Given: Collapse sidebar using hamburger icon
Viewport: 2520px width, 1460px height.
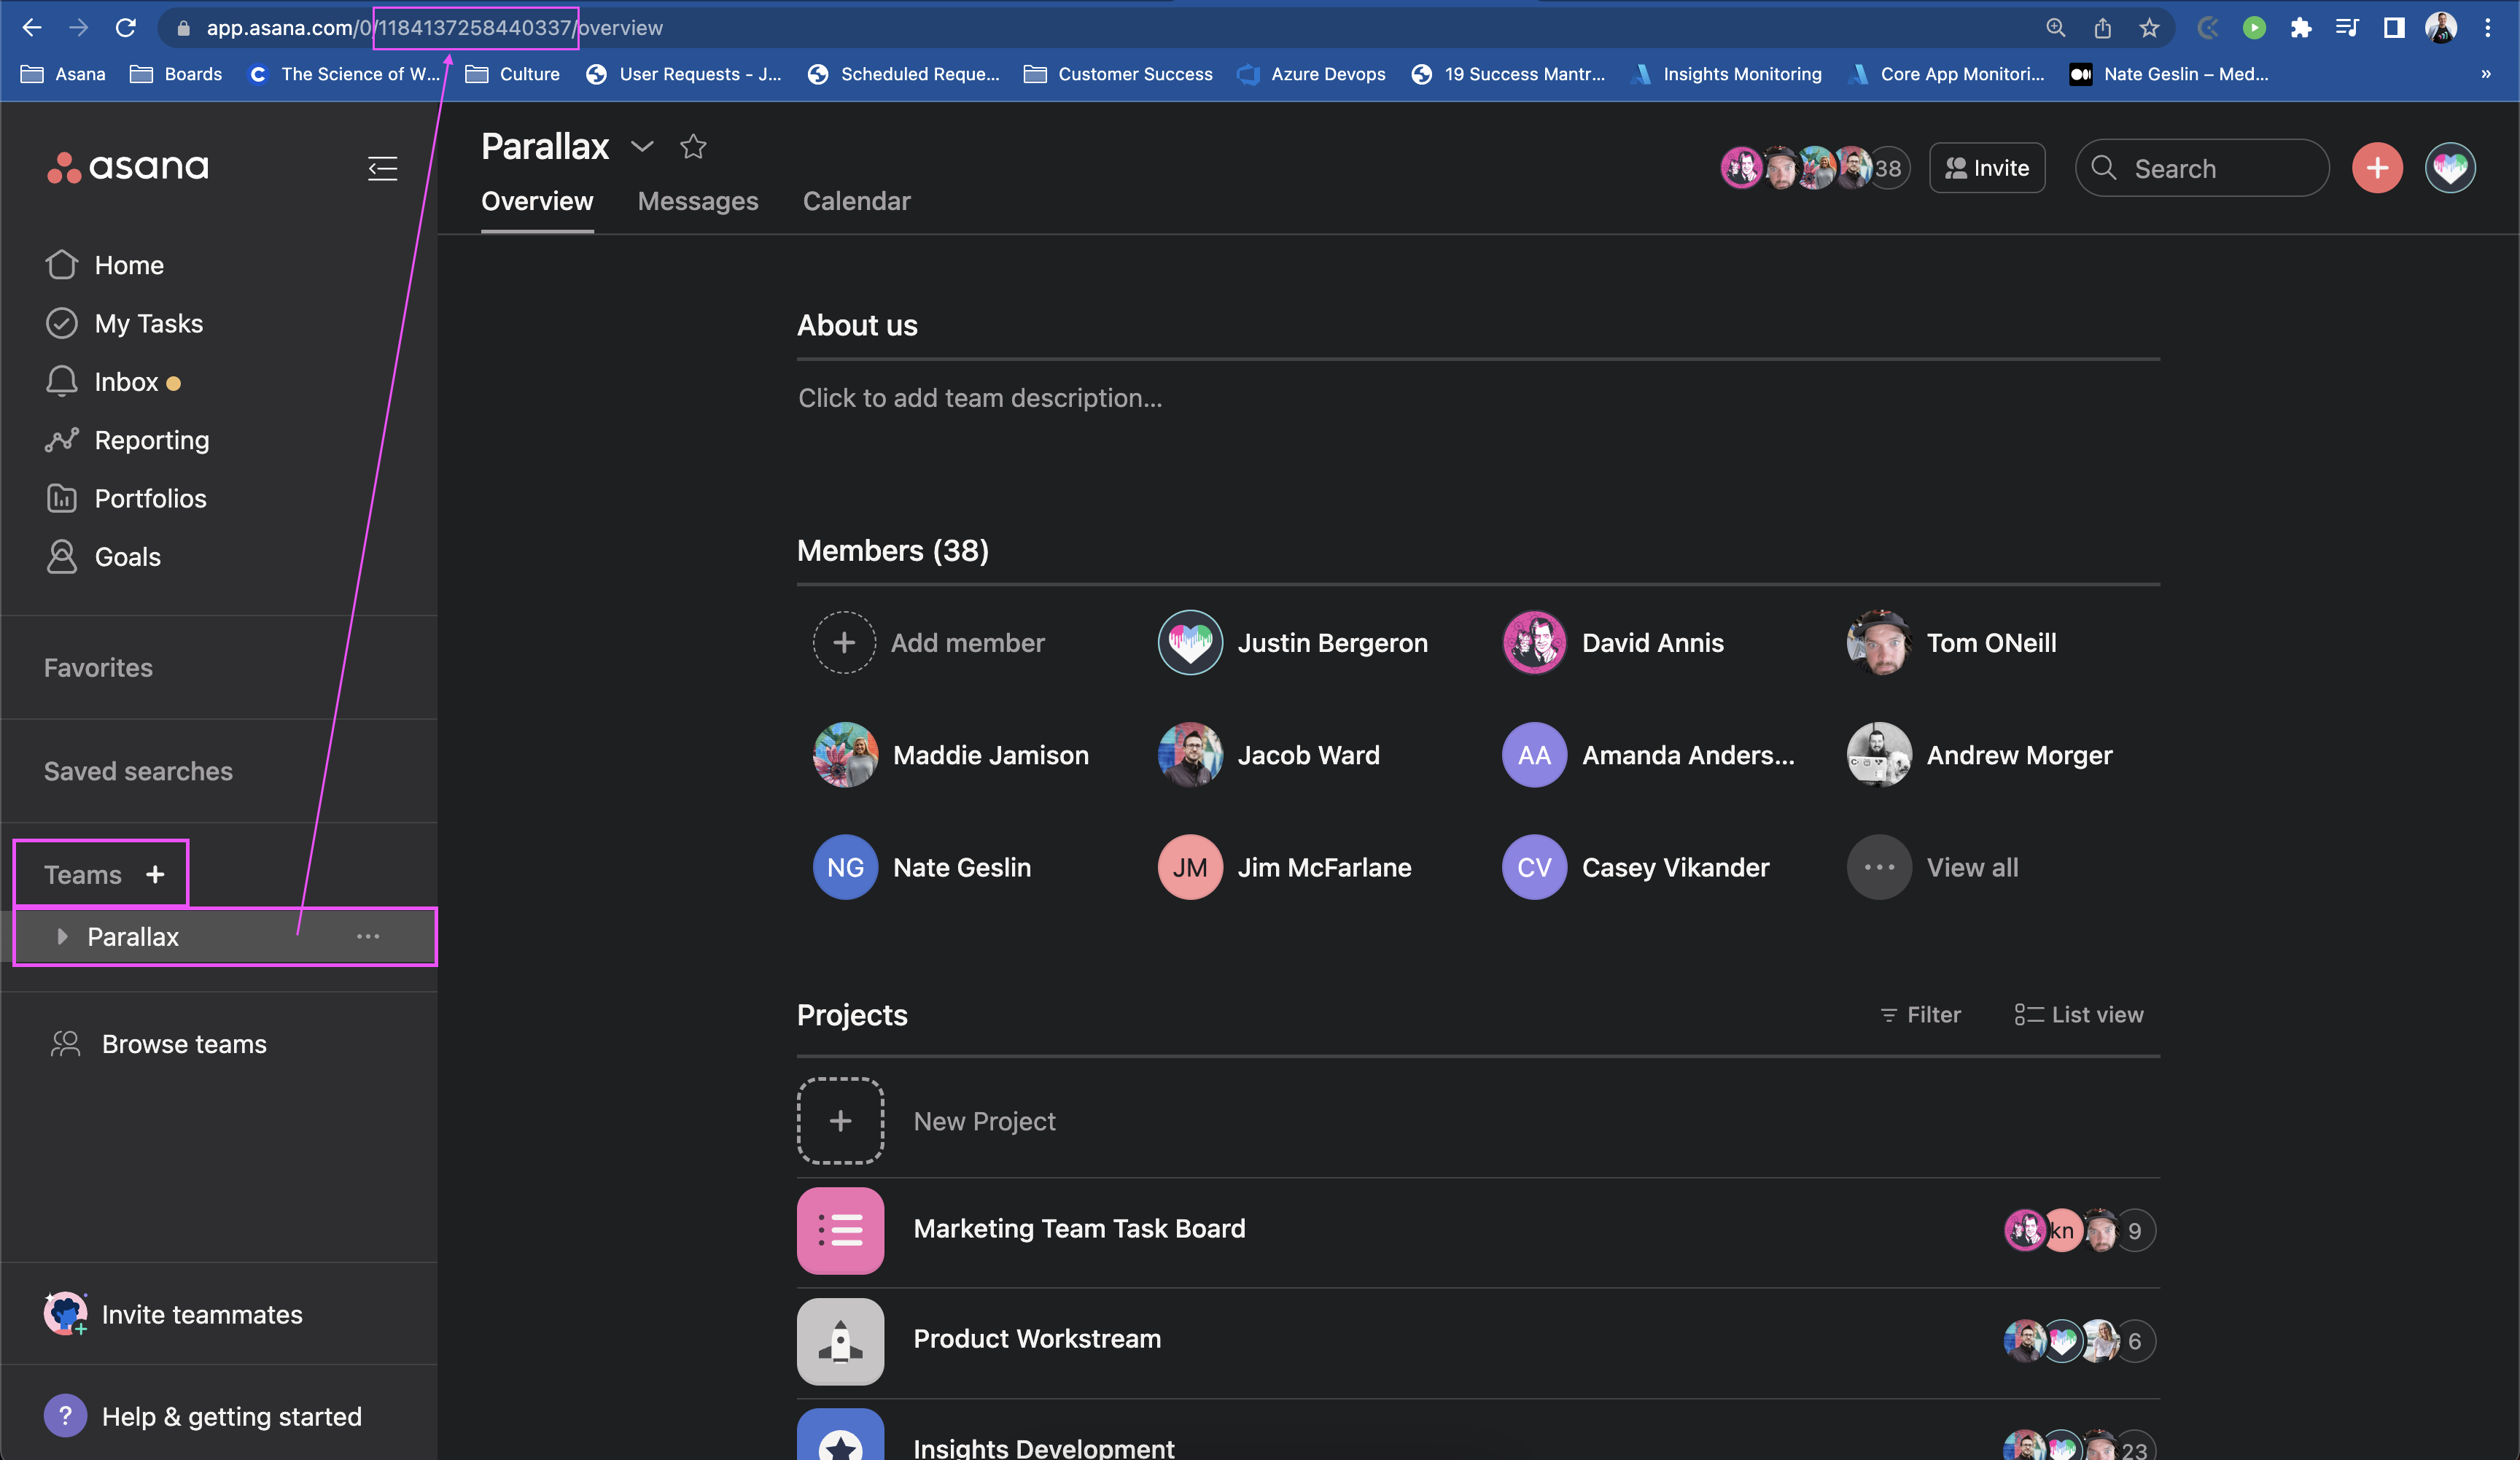Looking at the screenshot, I should click(x=382, y=168).
